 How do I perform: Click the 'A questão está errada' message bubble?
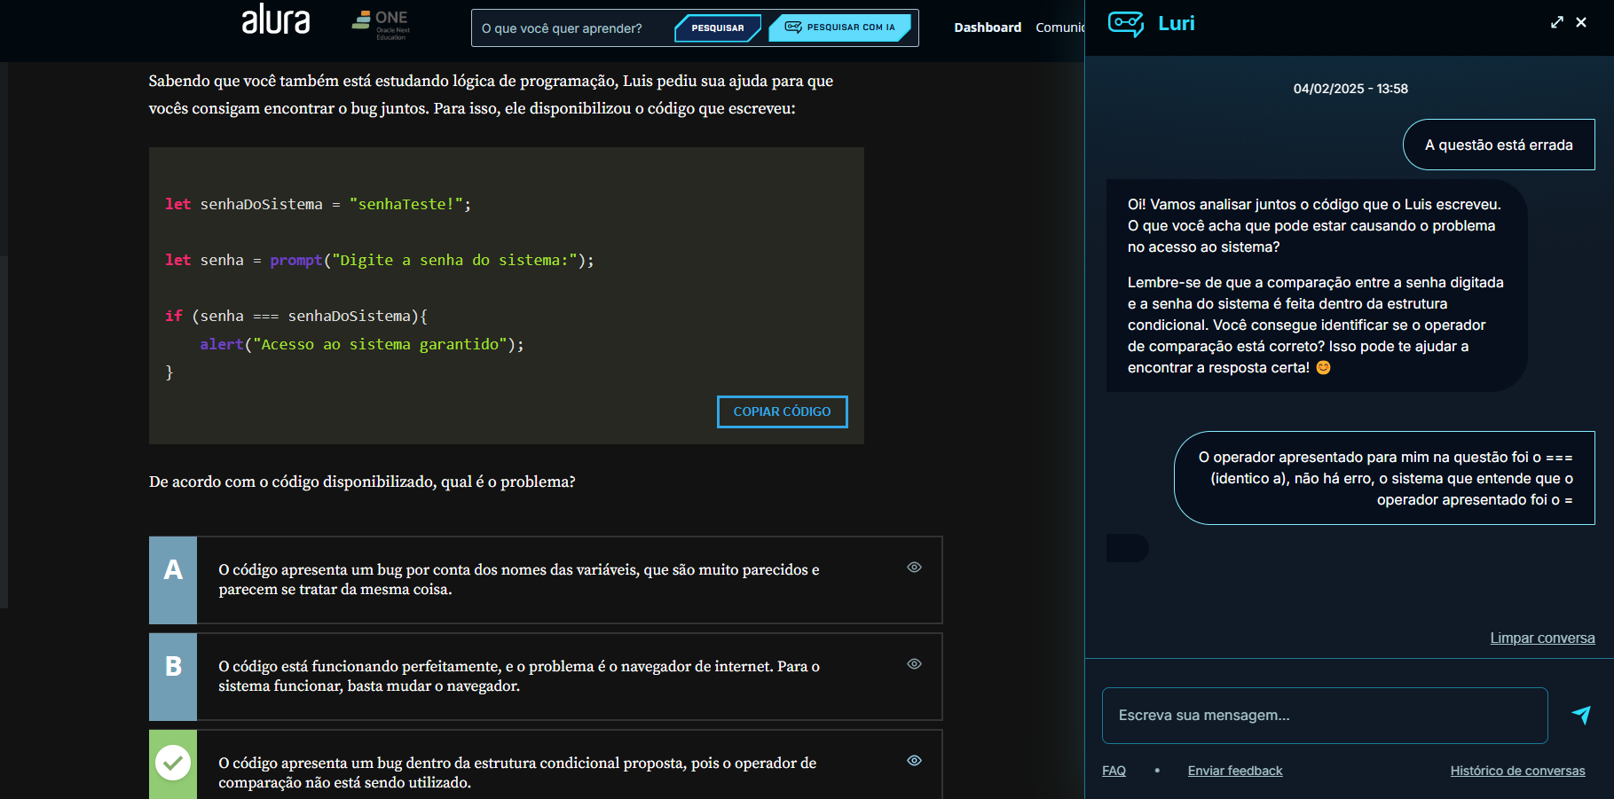point(1499,145)
